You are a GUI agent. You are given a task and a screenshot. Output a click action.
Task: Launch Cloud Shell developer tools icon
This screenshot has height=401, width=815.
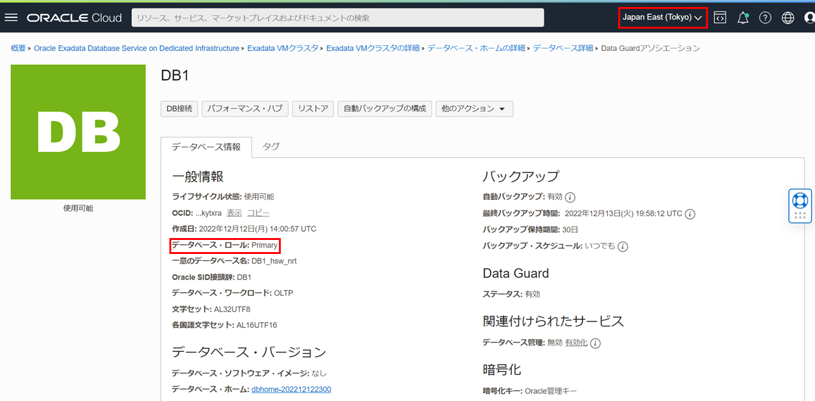click(719, 18)
